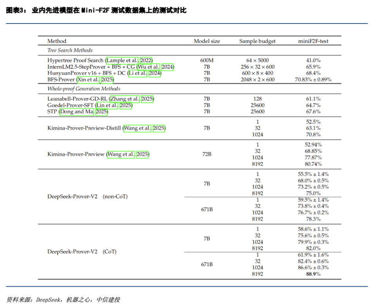Viewport: 376px width, 307px height.
Task: Select the '70.83% ± 0.89%' result value
Action: click(313, 79)
